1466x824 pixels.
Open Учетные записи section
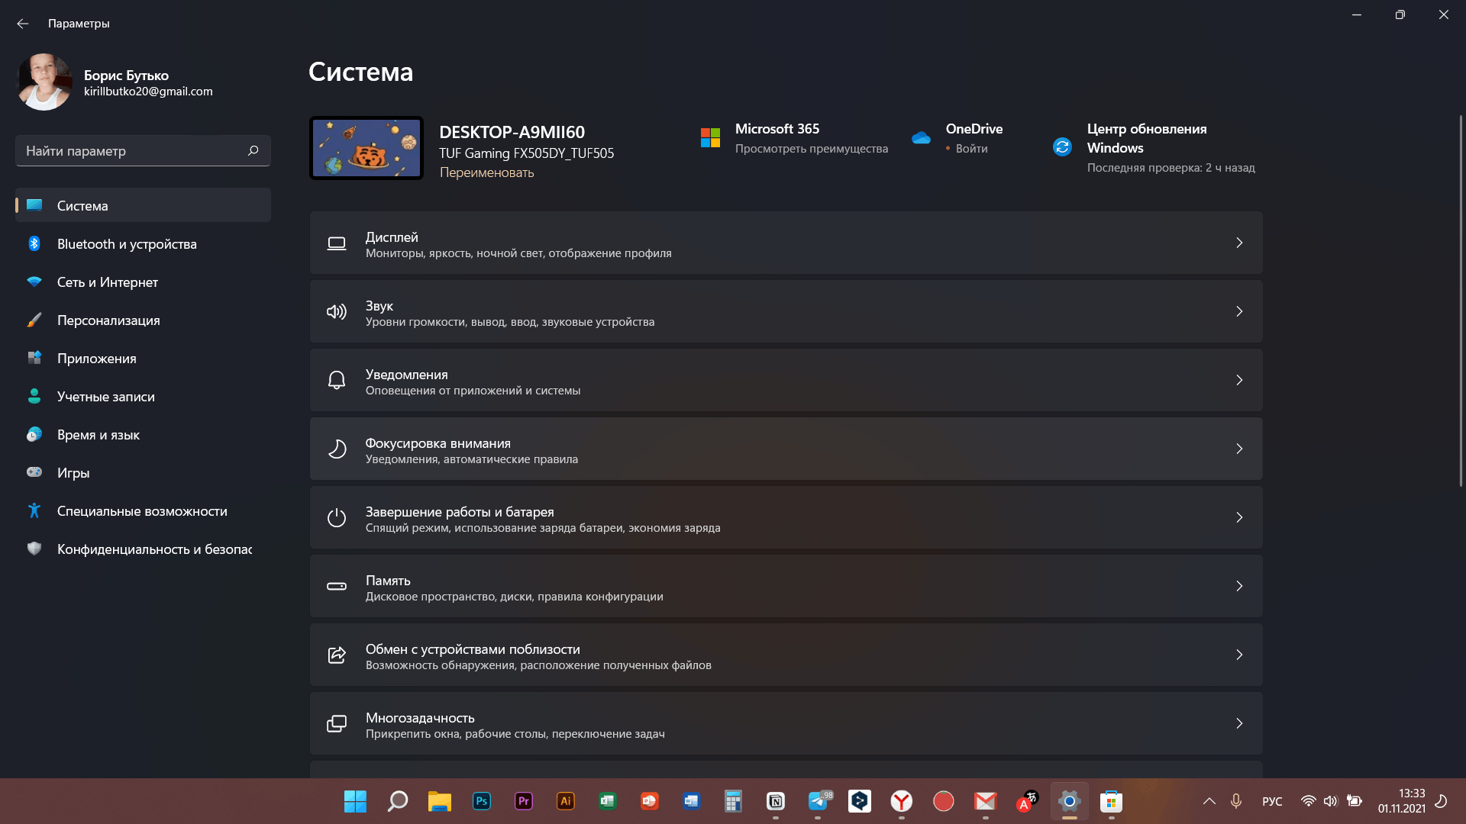pyautogui.click(x=143, y=396)
